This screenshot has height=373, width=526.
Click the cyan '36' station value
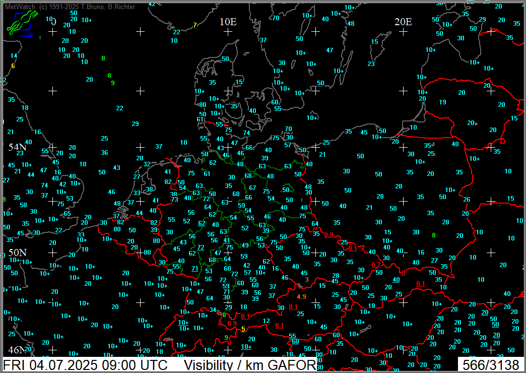[105, 152]
